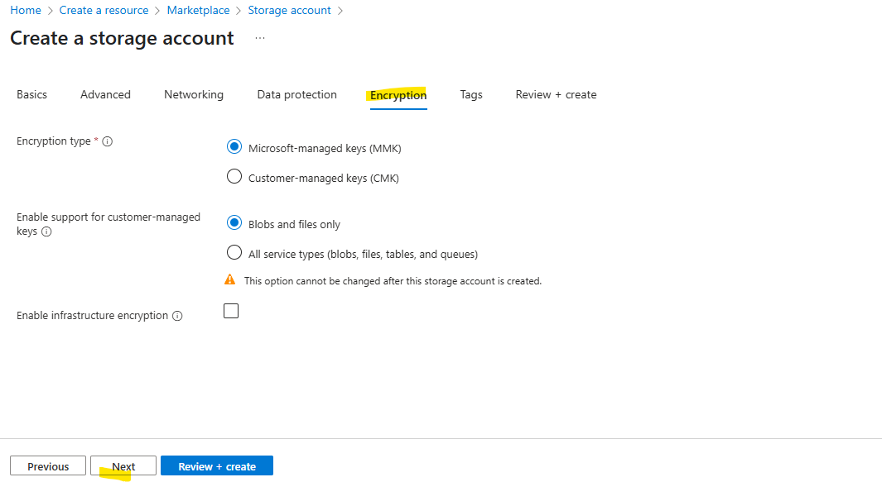Navigate to Home breadcrumb link
The height and width of the screenshot is (482, 882).
26,11
